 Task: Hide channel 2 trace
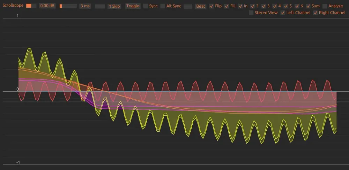click(x=252, y=6)
